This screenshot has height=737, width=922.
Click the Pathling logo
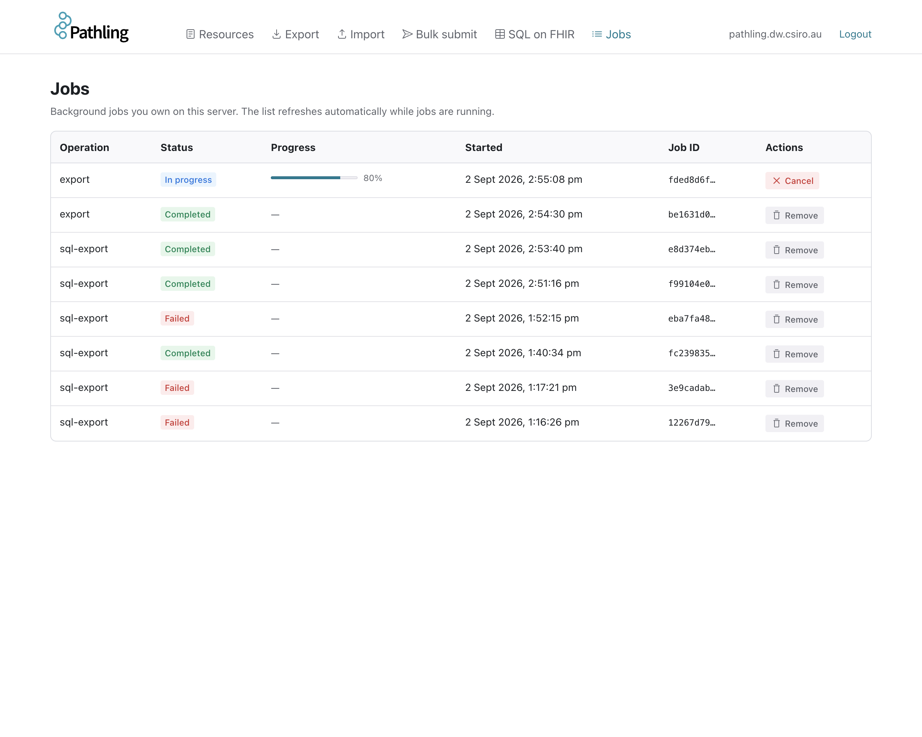click(91, 27)
